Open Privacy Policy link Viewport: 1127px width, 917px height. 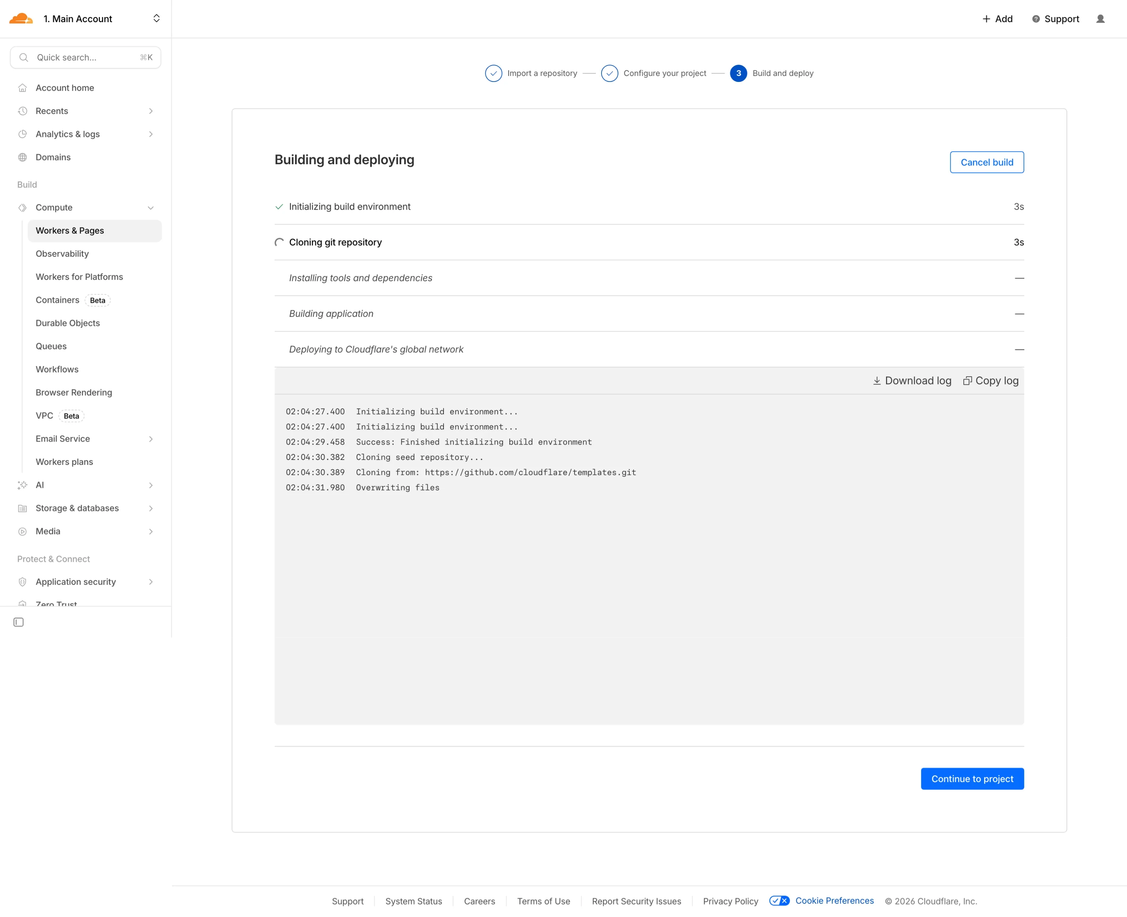[x=730, y=901]
